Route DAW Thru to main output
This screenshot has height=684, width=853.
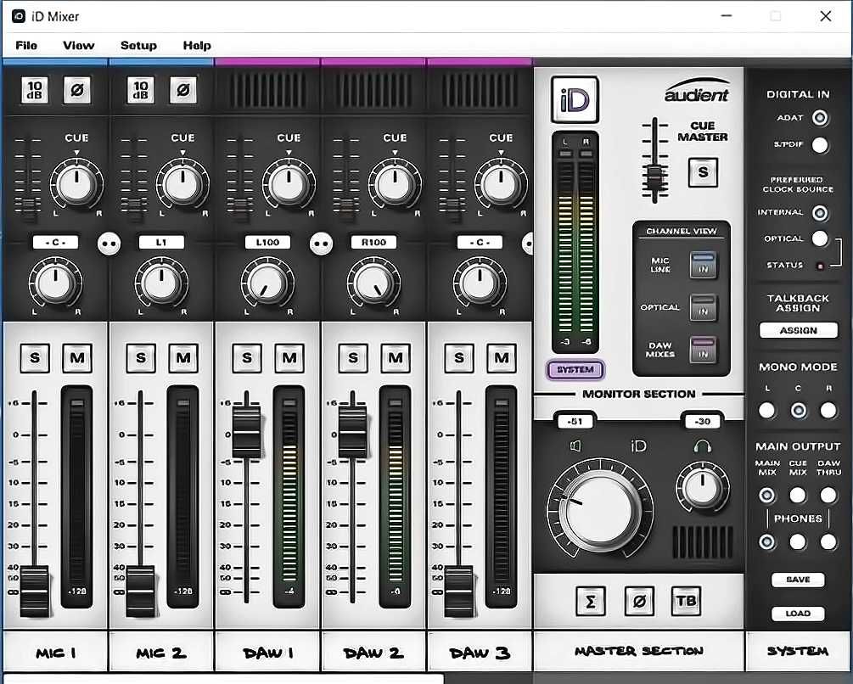[x=828, y=495]
